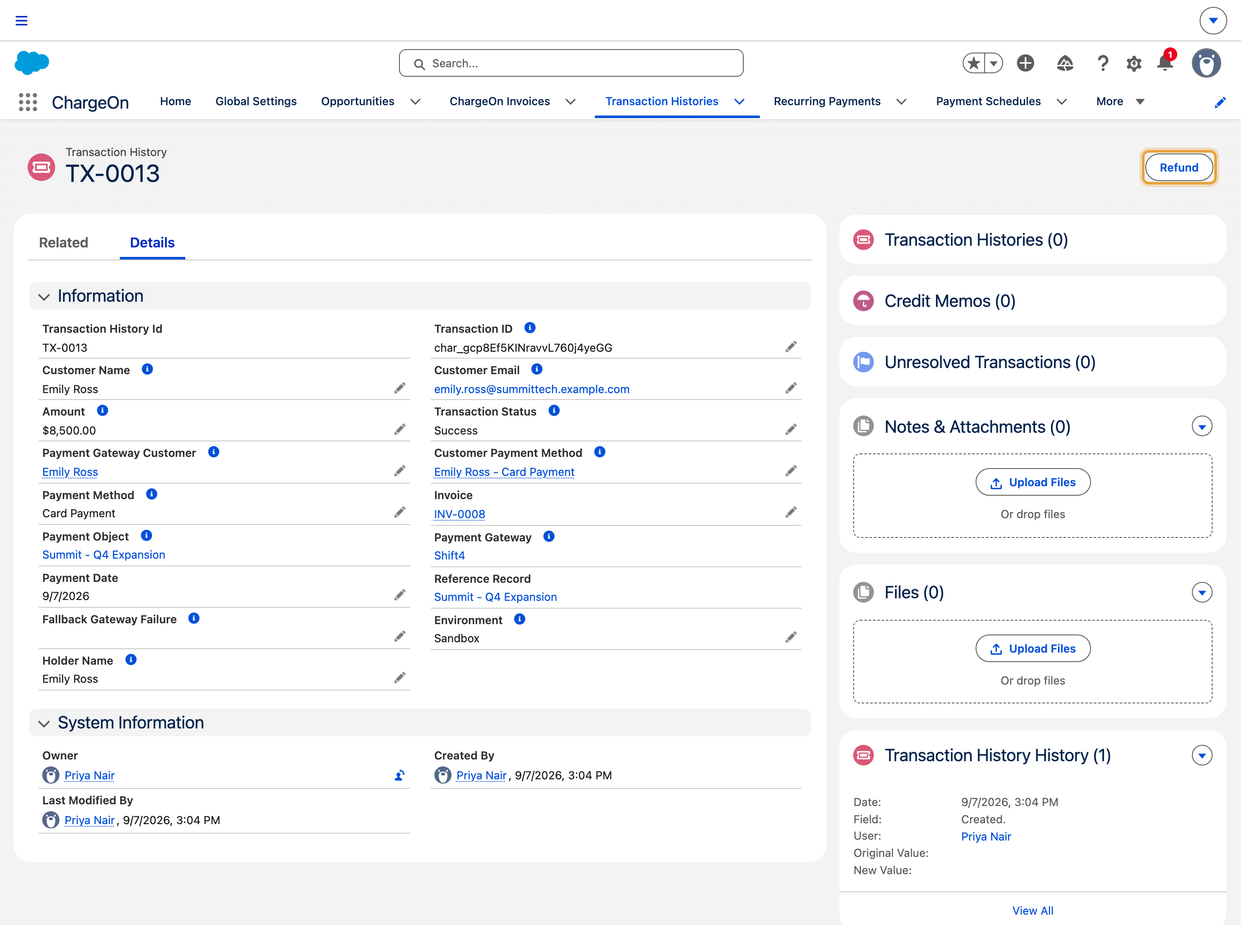This screenshot has width=1241, height=925.
Task: Open the ChargeOn Invoices tab
Action: pyautogui.click(x=500, y=101)
